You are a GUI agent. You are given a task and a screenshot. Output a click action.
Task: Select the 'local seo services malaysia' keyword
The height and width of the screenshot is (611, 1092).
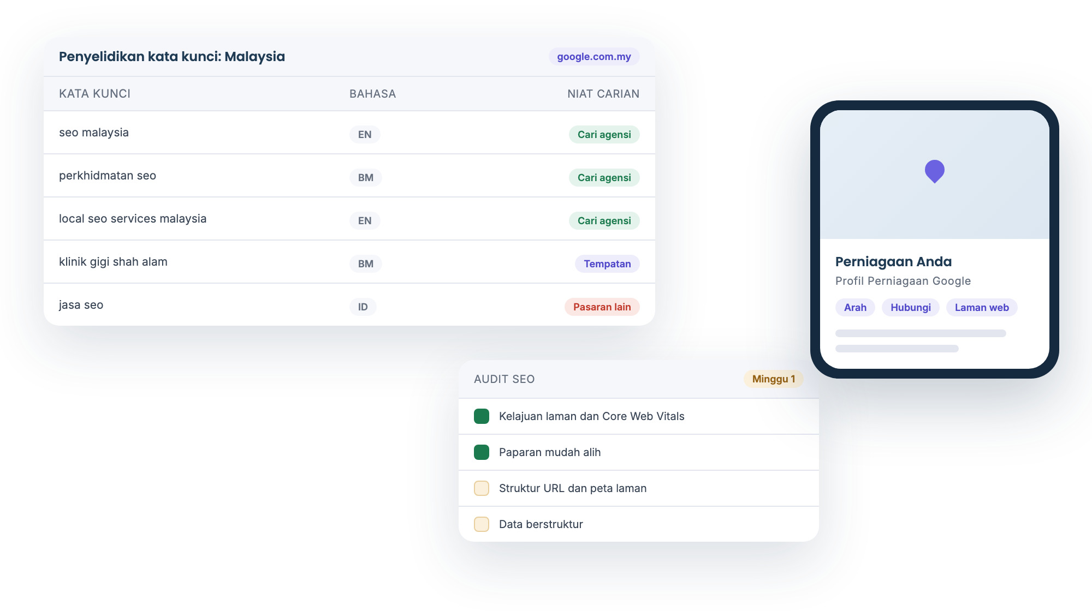(133, 219)
